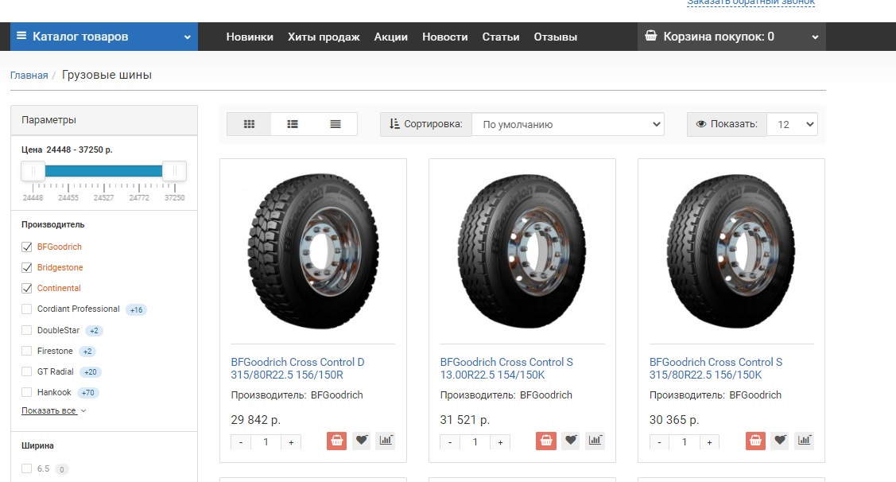Open the Хиты продаж menu item

tap(324, 37)
